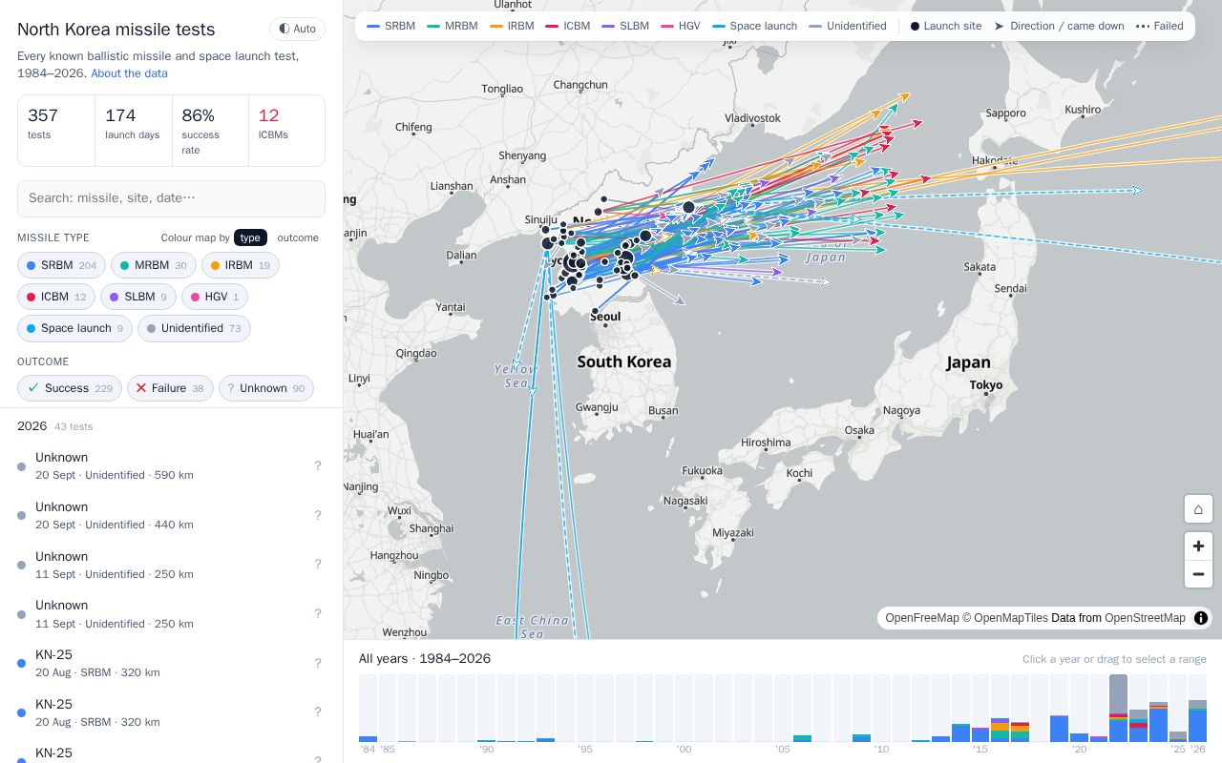
Task: Click SRBM legend entry on map
Action: pyautogui.click(x=391, y=26)
